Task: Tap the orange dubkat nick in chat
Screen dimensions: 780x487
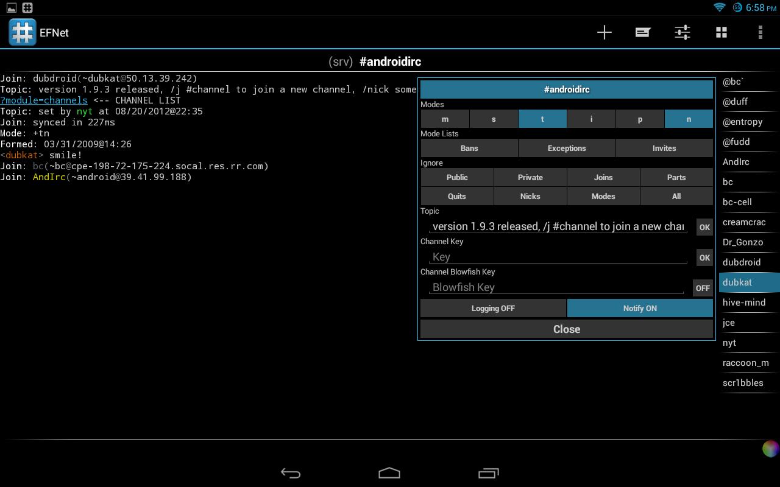Action: 22,155
